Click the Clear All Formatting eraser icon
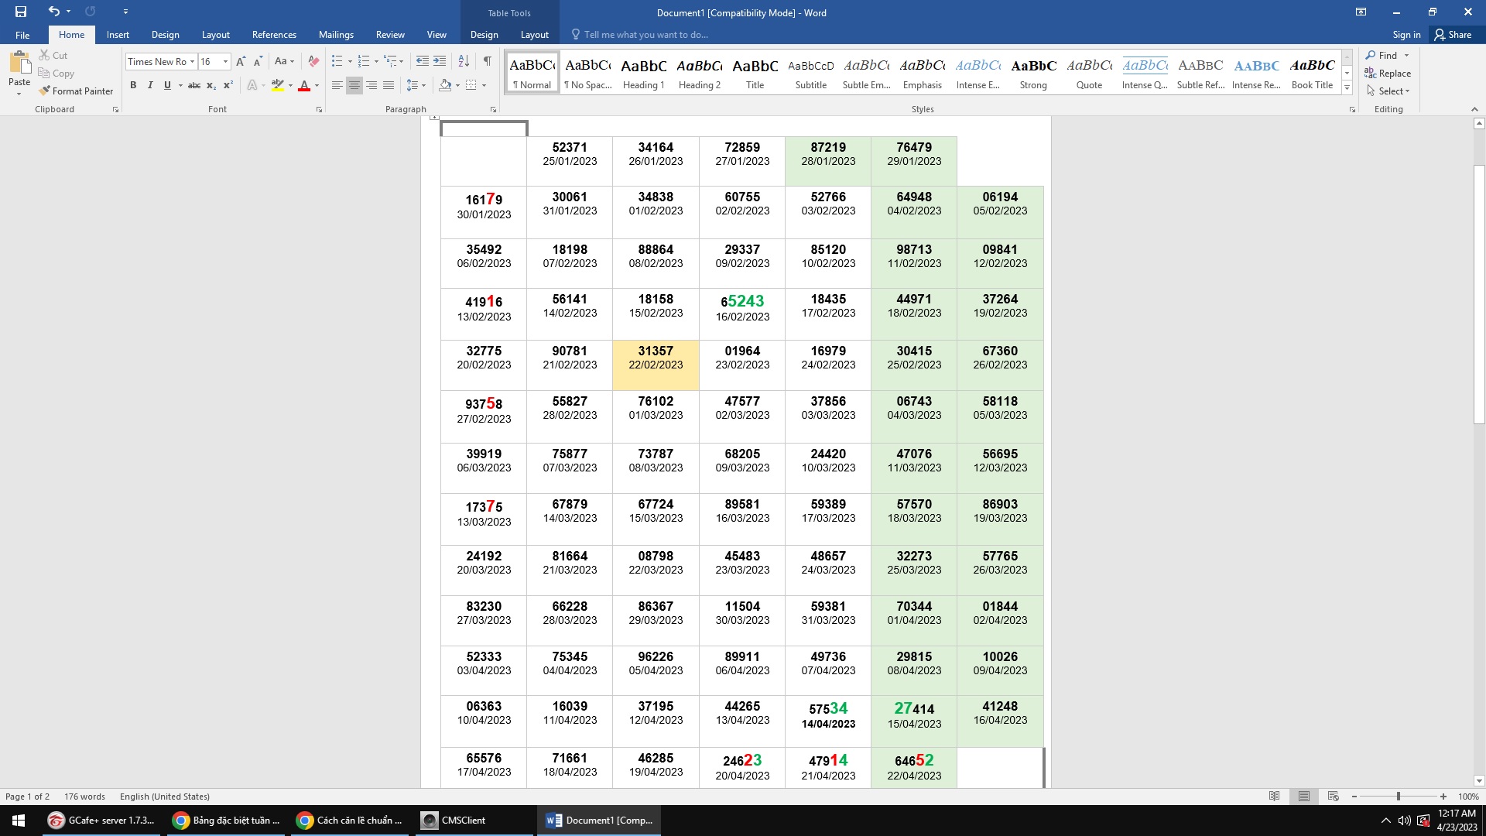 coord(313,61)
